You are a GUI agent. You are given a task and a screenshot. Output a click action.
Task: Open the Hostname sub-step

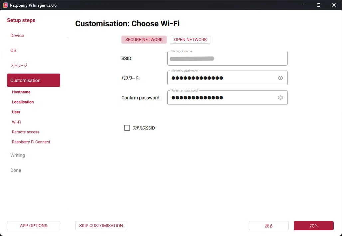tap(21, 92)
